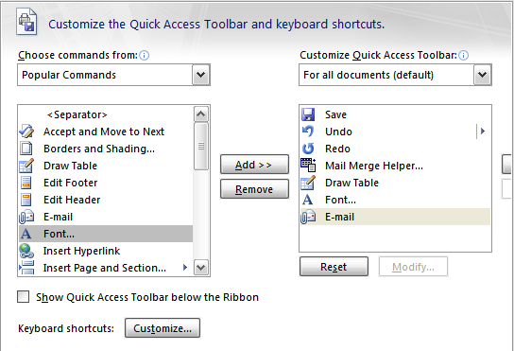This screenshot has width=514, height=351.
Task: Click the Modify... button
Action: (413, 266)
